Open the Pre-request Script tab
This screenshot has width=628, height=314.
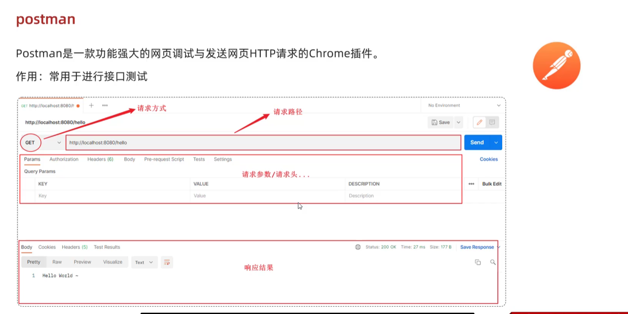tap(164, 159)
